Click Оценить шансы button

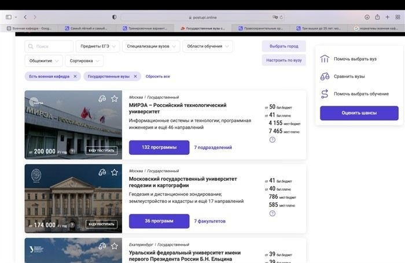click(359, 113)
